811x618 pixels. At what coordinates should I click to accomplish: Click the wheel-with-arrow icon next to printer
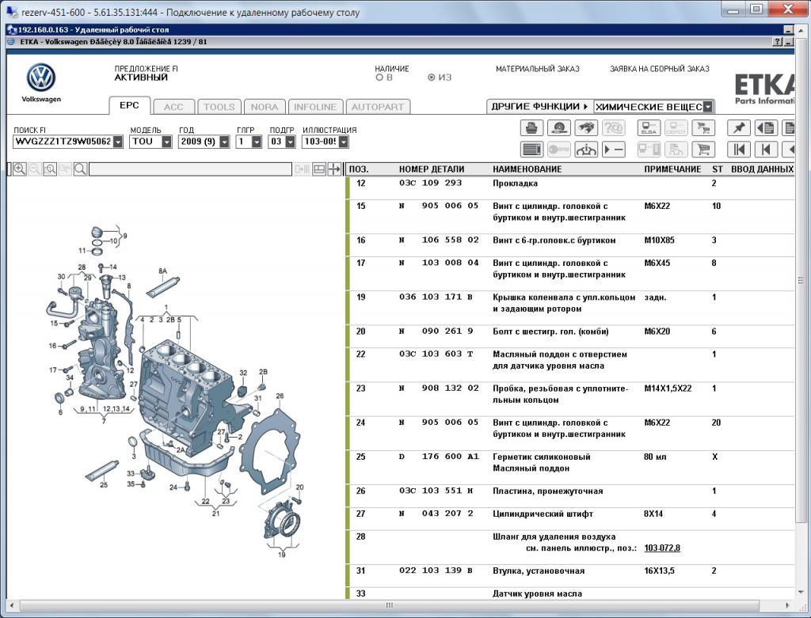pyautogui.click(x=558, y=127)
